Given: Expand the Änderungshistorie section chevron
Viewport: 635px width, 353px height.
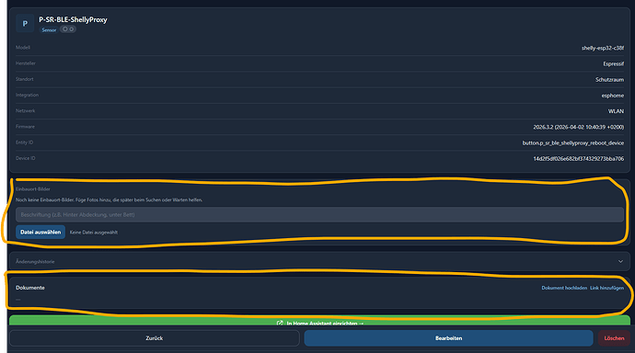Looking at the screenshot, I should point(620,262).
